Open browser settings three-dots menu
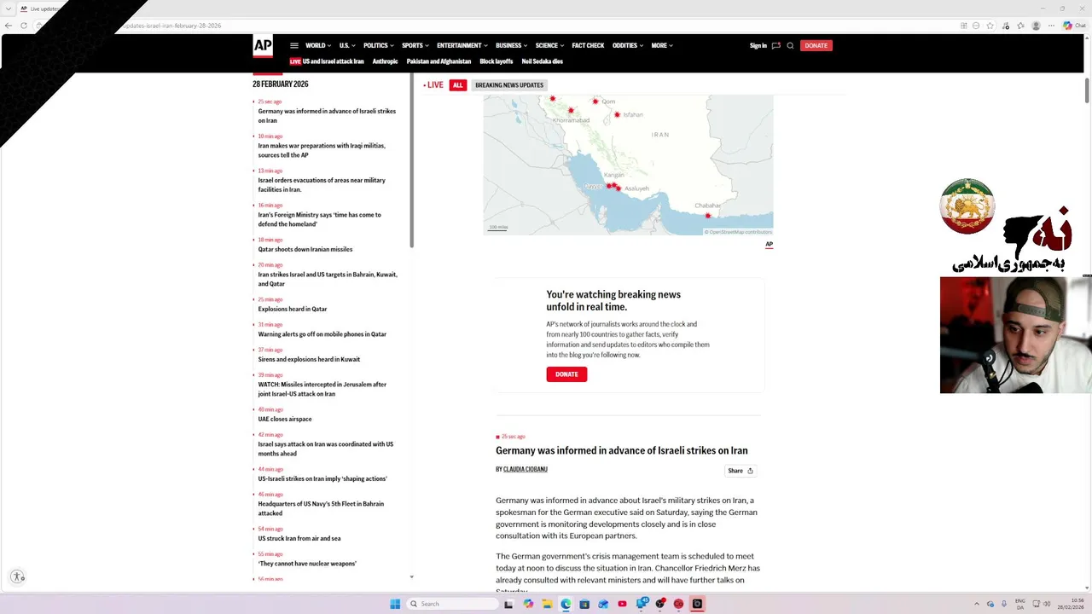1092x614 pixels. tap(1052, 26)
